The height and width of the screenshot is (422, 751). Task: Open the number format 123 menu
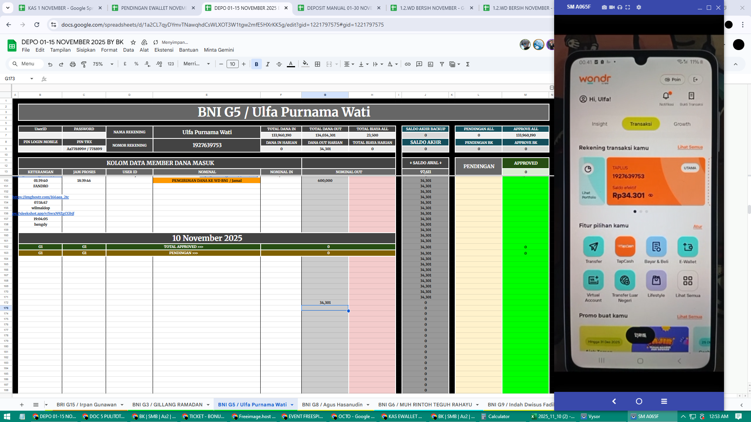point(171,64)
